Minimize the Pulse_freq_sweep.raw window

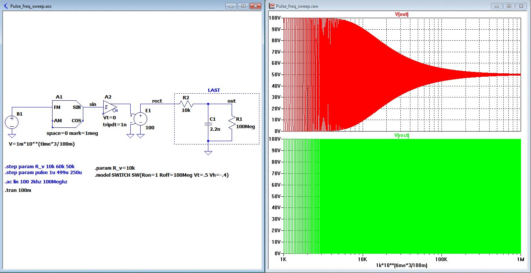tap(498, 6)
